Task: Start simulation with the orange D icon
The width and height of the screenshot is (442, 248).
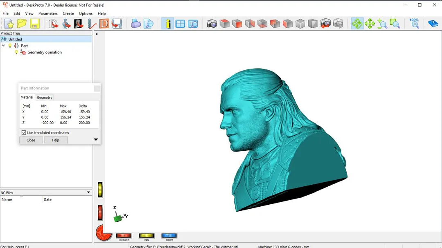Action: pyautogui.click(x=104, y=24)
